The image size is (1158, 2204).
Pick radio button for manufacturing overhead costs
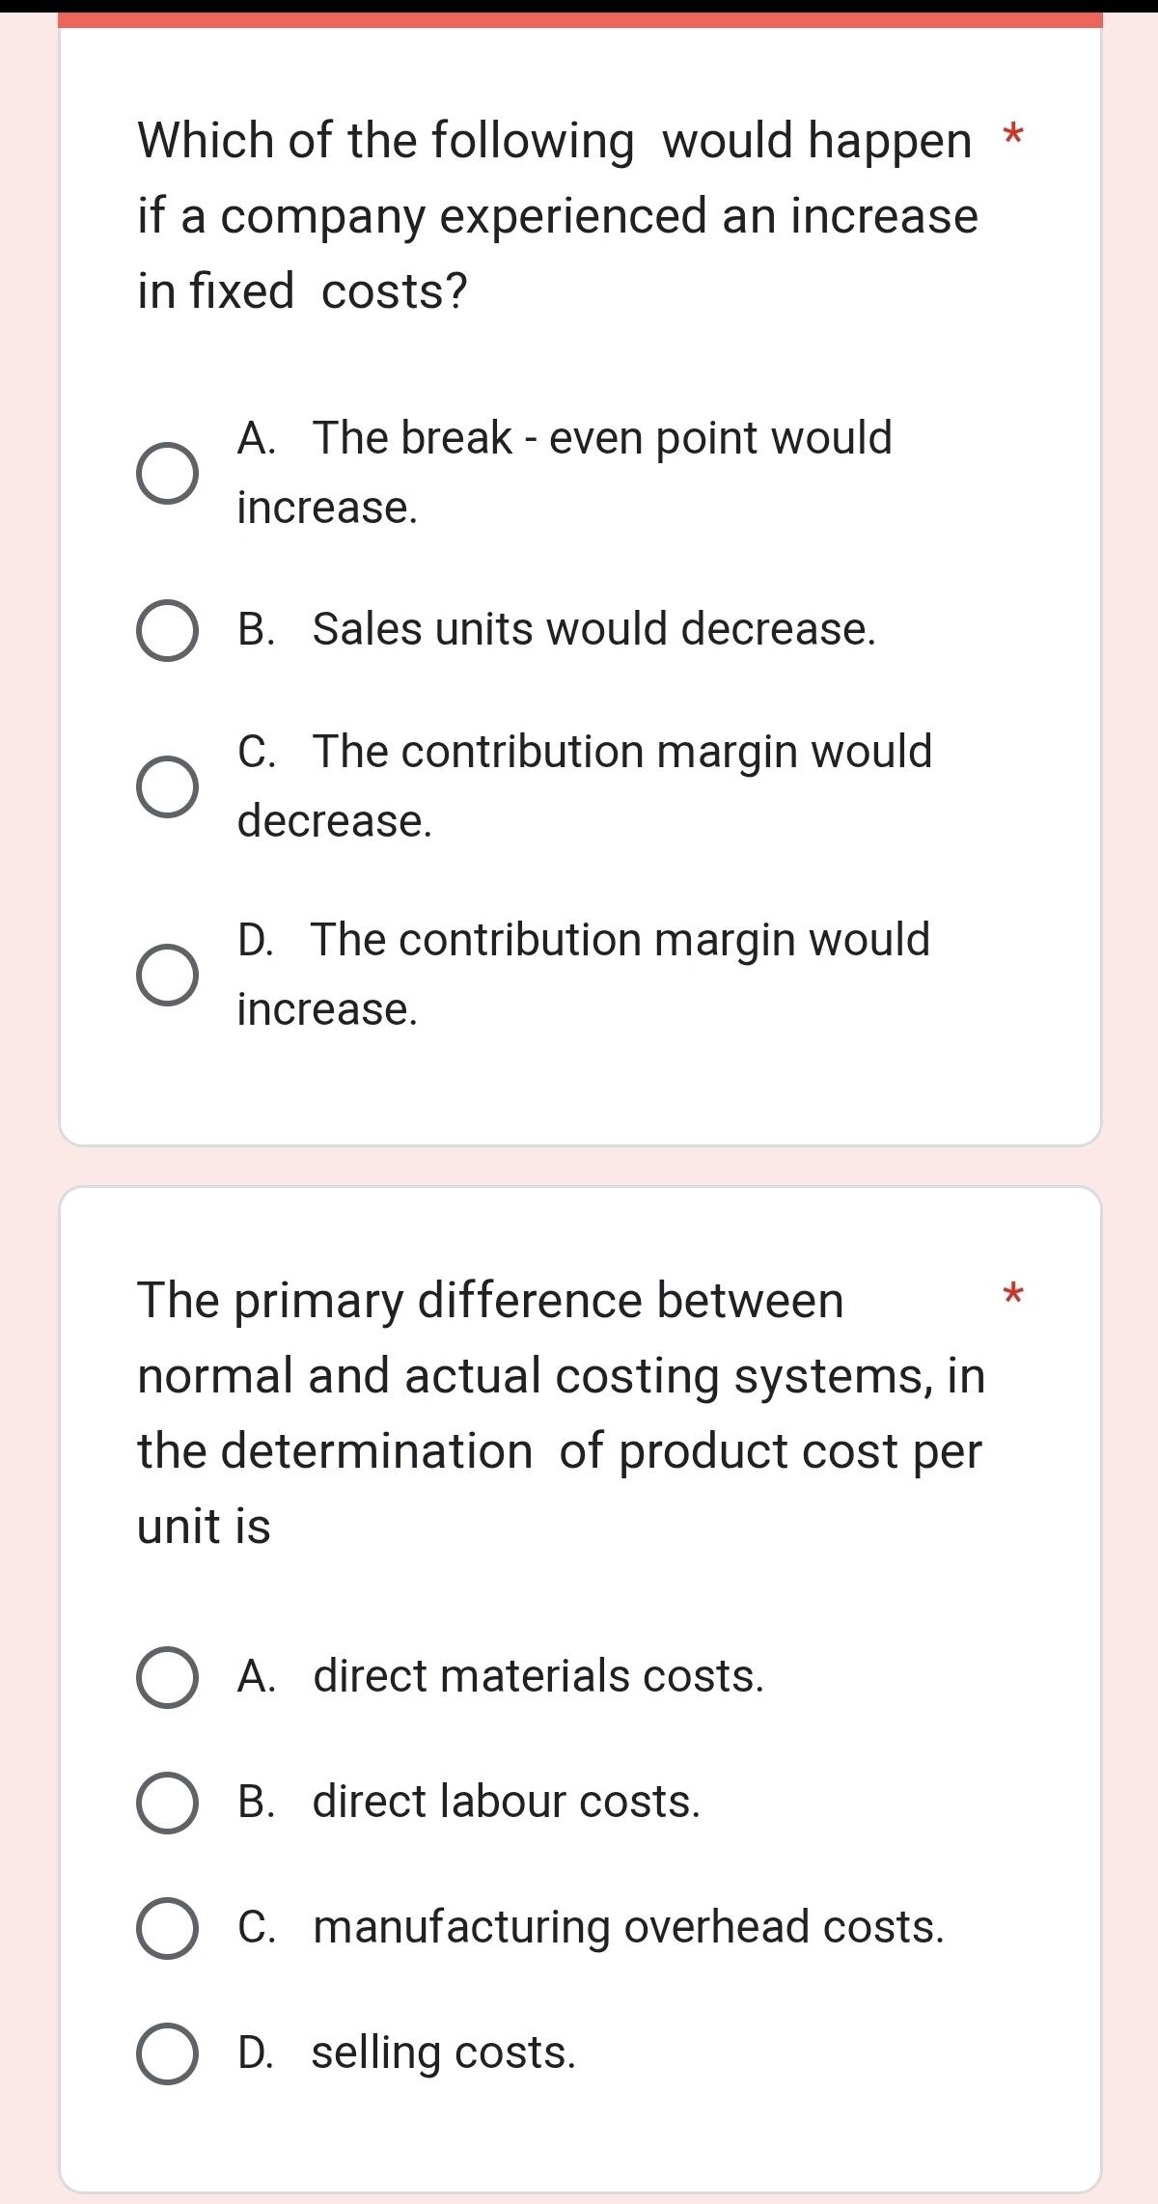point(168,1928)
